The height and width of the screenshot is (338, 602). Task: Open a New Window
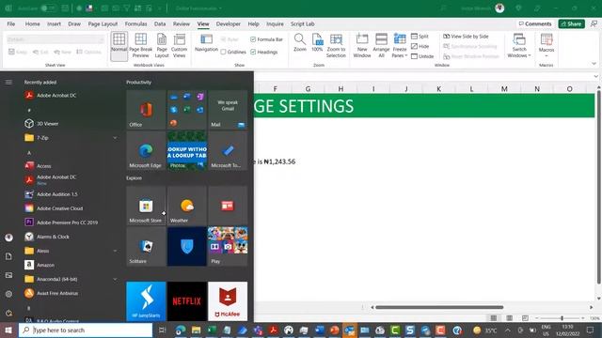pyautogui.click(x=362, y=46)
